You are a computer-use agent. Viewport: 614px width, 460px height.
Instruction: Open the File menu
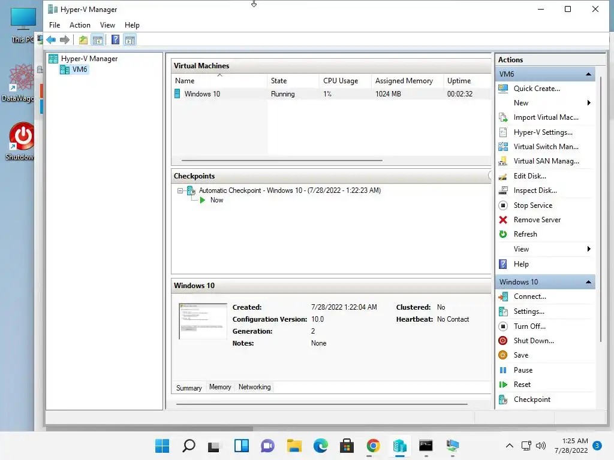pos(55,25)
